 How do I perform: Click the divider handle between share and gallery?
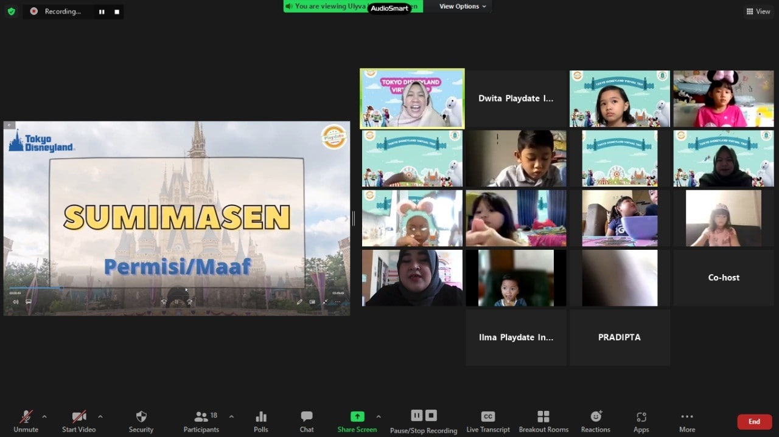[353, 219]
